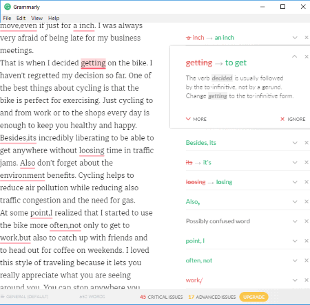The image size is (310, 305).
Task: Click the underlined 'move,even' in document
Action: click(19, 25)
